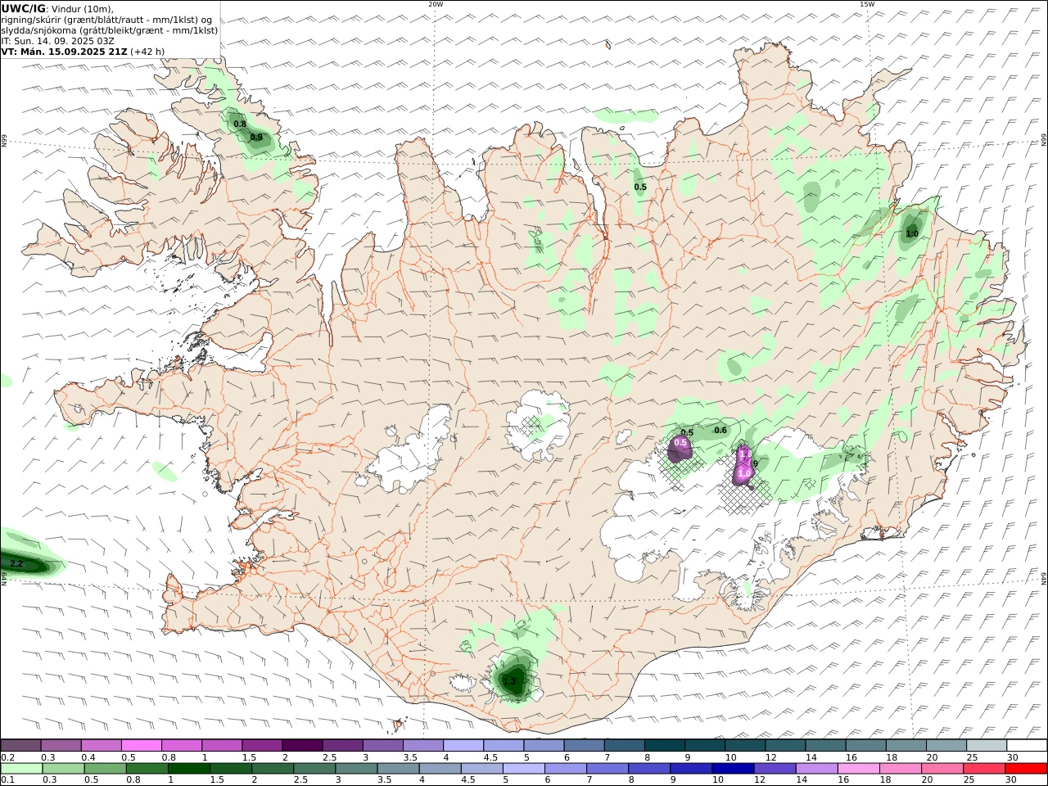Click the darkest purple 2–2.5 snow legend swatch
Image resolution: width=1048 pixels, height=786 pixels.
301,746
